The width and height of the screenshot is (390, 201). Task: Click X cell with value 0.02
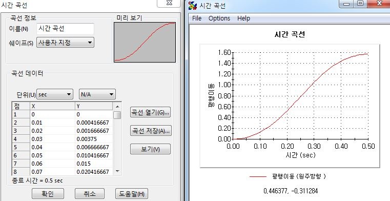52,131
